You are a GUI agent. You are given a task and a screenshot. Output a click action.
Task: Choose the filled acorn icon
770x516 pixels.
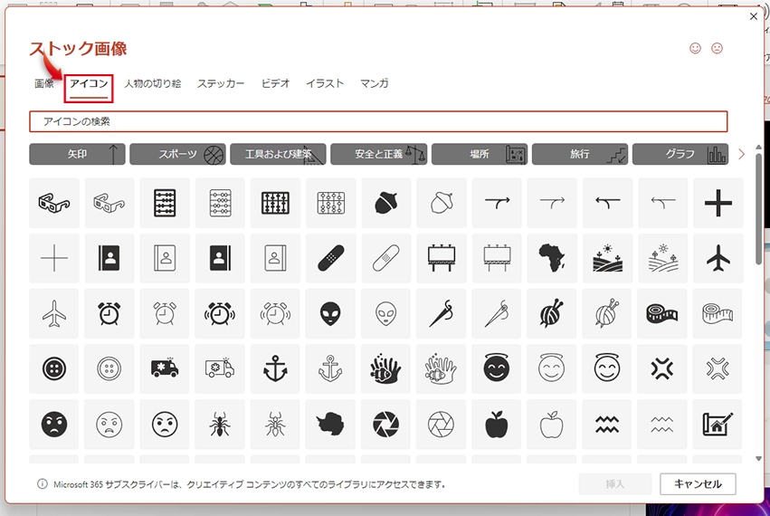point(386,203)
